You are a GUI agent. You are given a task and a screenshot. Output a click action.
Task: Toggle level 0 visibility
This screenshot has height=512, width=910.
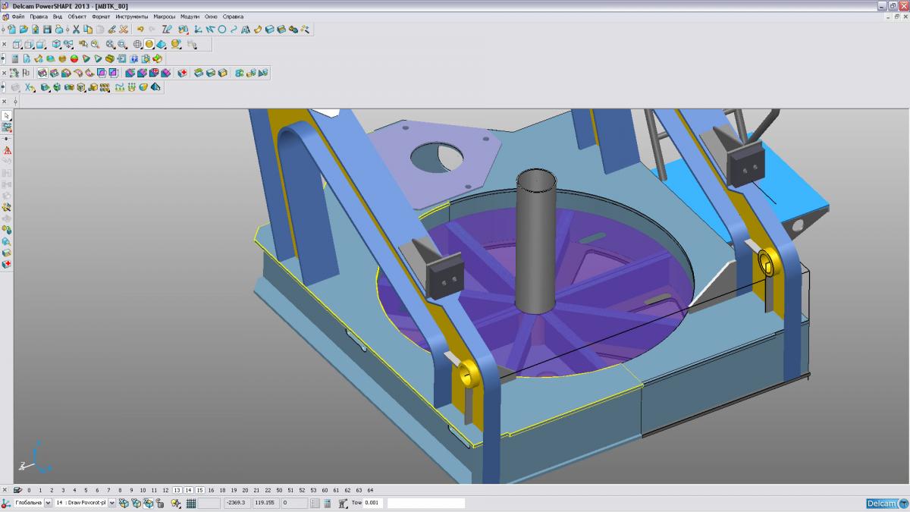(29, 490)
